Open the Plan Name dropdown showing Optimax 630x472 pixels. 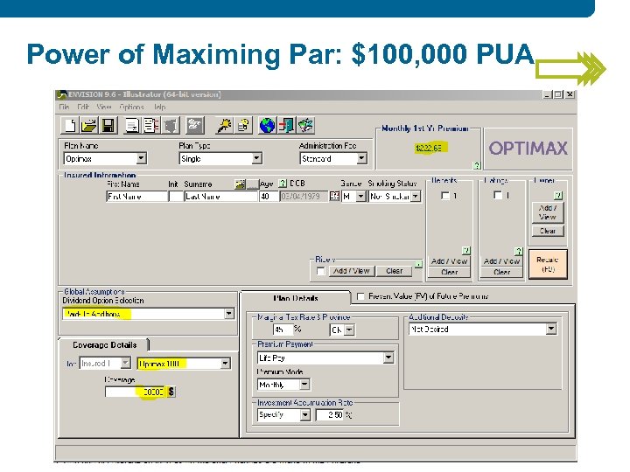point(141,158)
